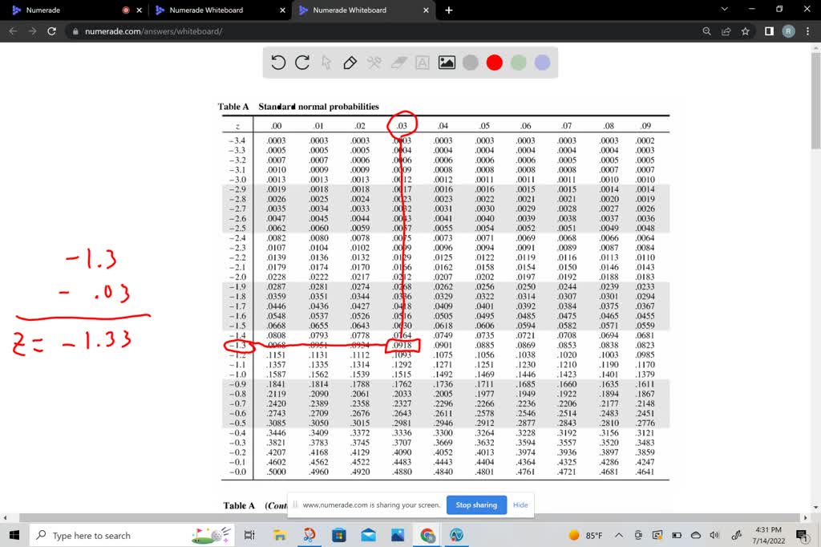This screenshot has height=547, width=821.
Task: Select the Text tool
Action: pyautogui.click(x=422, y=63)
